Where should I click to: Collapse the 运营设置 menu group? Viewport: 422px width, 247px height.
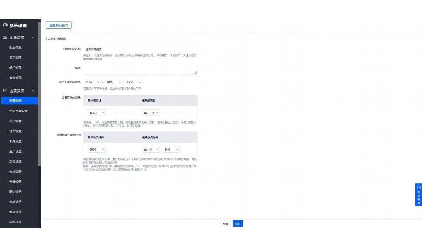(33, 91)
